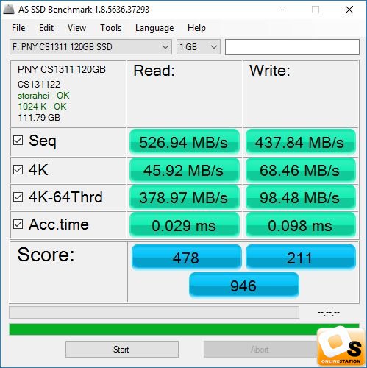Open the Edit menu
367x368 pixels.
(x=46, y=28)
